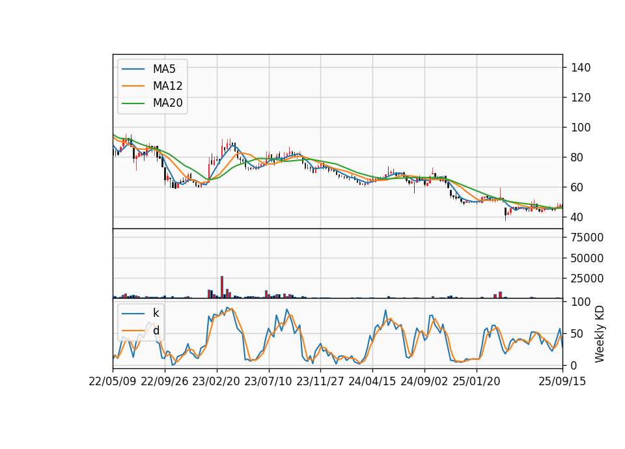Viewport: 625px width, 449px height.
Task: Click the 22/05/09 date label
Action: (x=113, y=381)
